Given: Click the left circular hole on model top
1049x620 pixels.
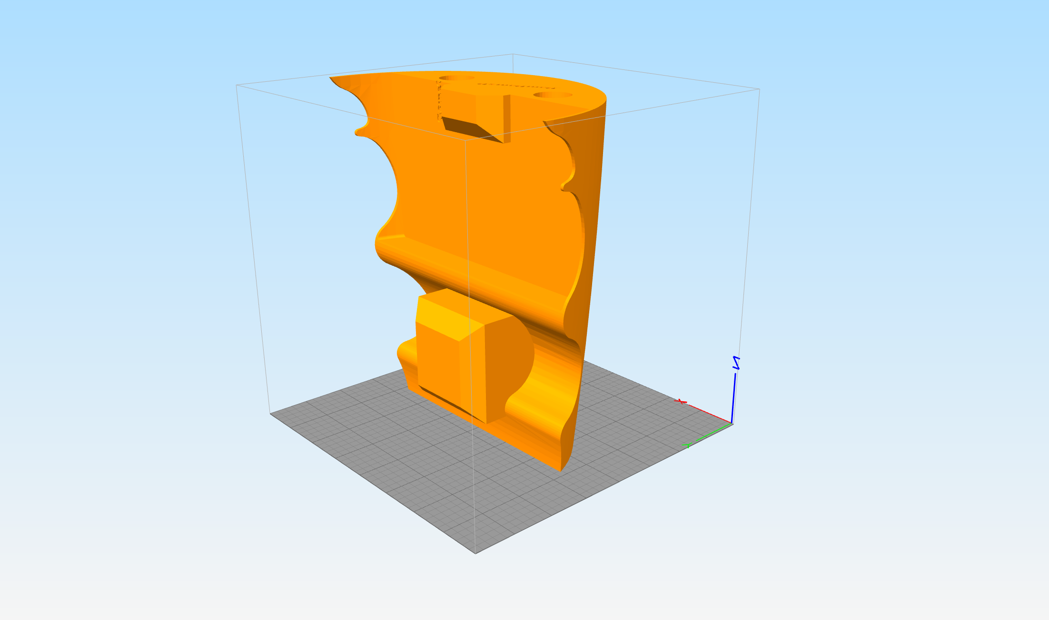Looking at the screenshot, I should point(456,78).
